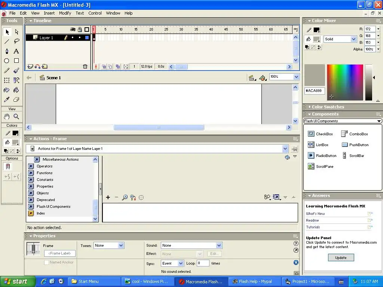Select the Arrow tool
This screenshot has height=287, width=383.
point(7,32)
